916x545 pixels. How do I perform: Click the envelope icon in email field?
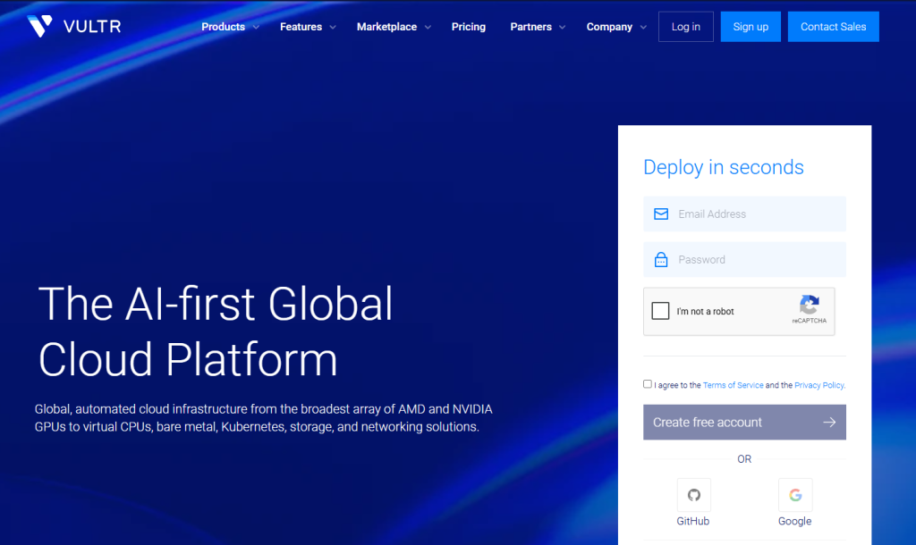661,214
